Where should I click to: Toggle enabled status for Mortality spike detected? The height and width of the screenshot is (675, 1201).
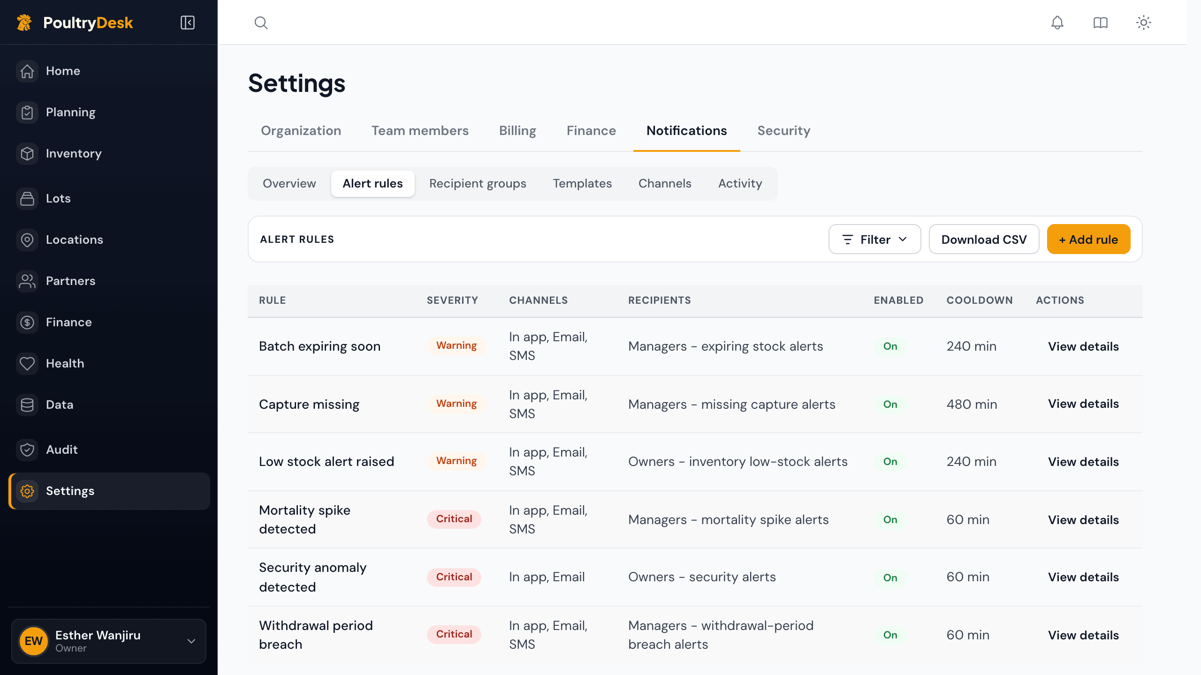click(890, 520)
